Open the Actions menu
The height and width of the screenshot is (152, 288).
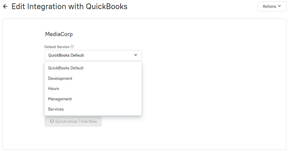(x=272, y=6)
